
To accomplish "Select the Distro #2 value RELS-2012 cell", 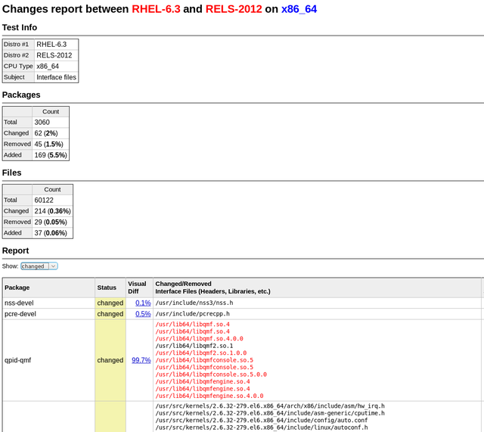I will point(56,55).
